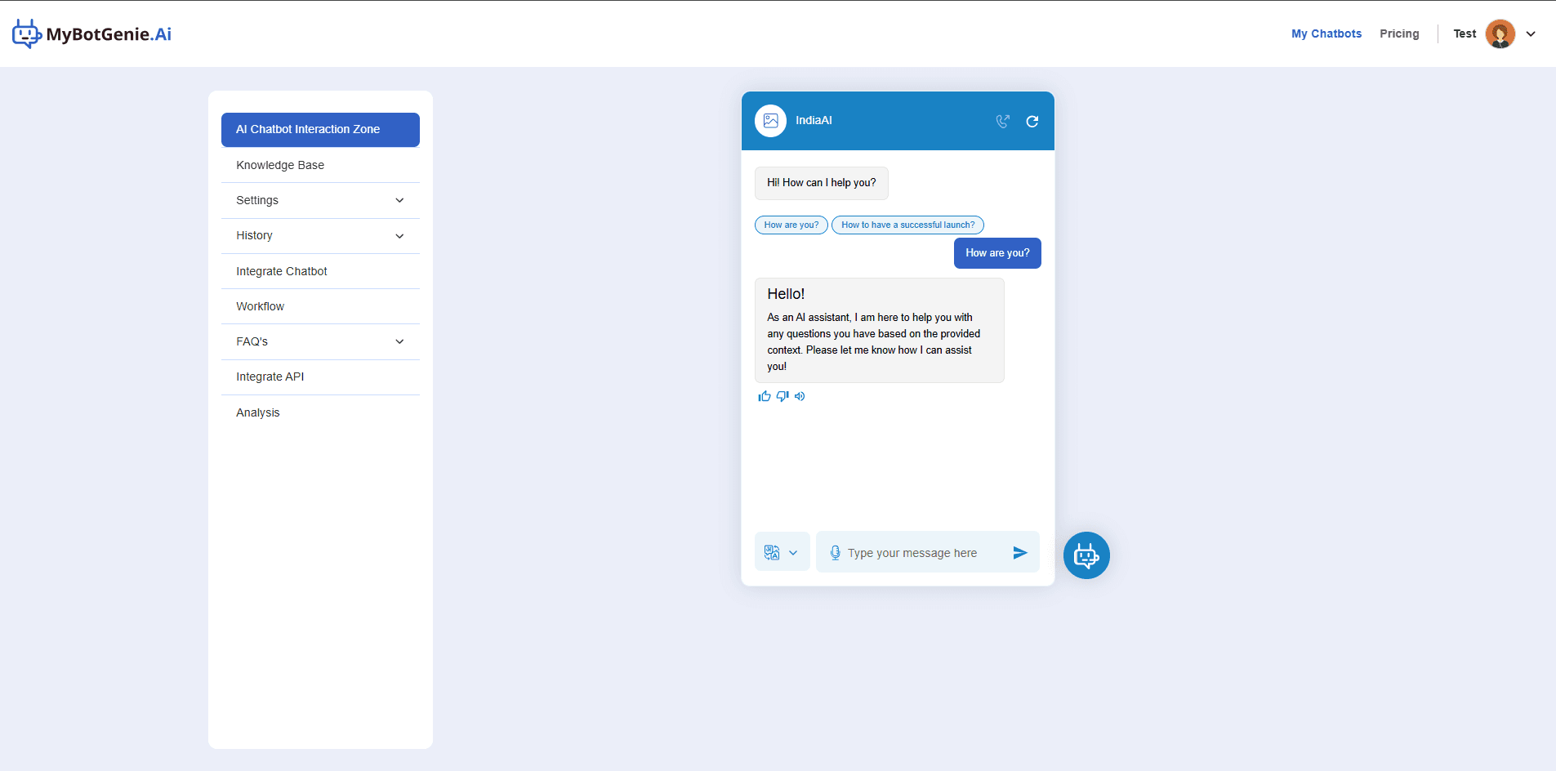Expand the Settings submenu chevron
This screenshot has height=771, width=1556.
399,200
